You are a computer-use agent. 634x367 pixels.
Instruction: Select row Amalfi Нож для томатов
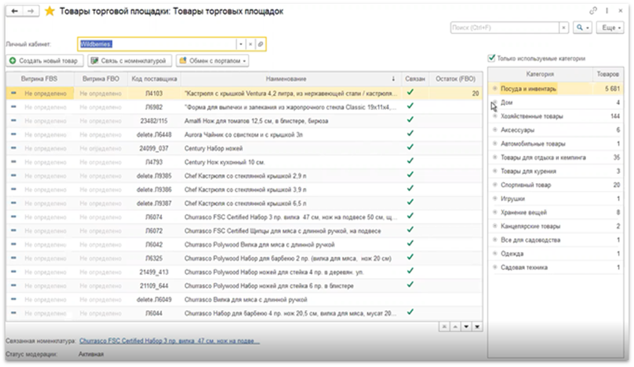point(244,121)
